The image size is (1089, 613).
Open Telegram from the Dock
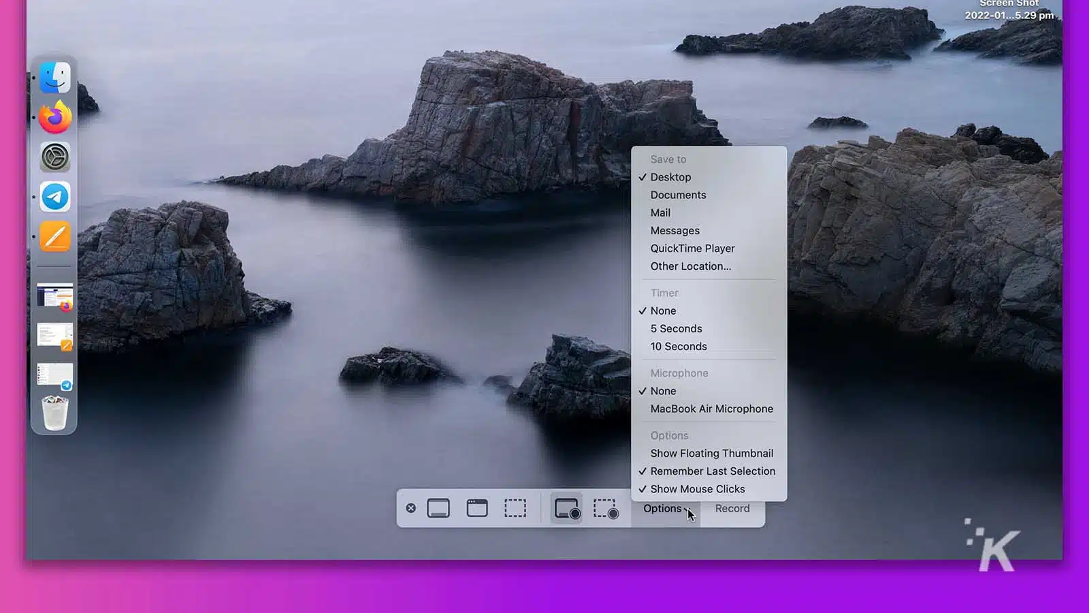click(54, 197)
